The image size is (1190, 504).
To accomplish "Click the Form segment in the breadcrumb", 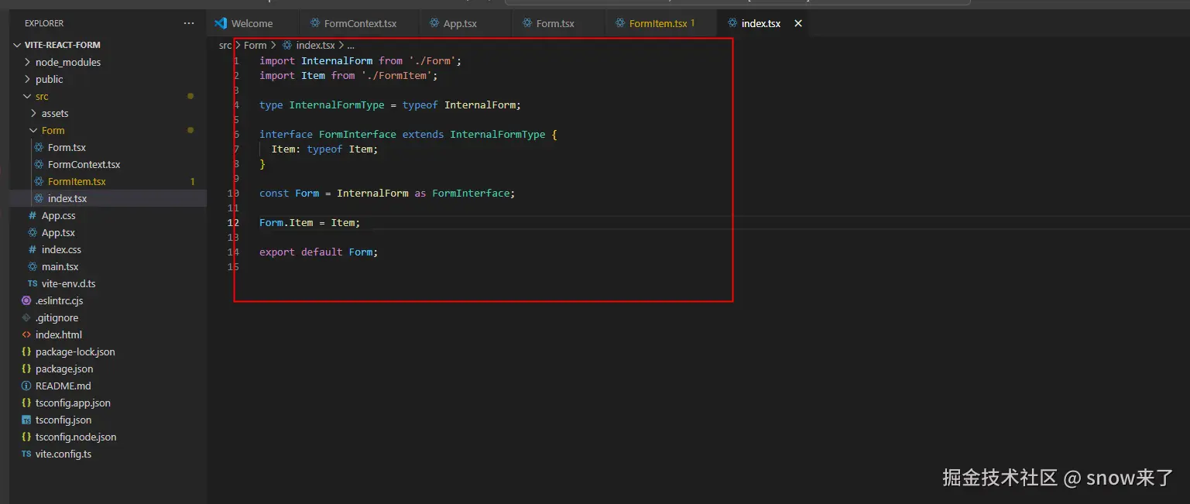I will (x=255, y=45).
